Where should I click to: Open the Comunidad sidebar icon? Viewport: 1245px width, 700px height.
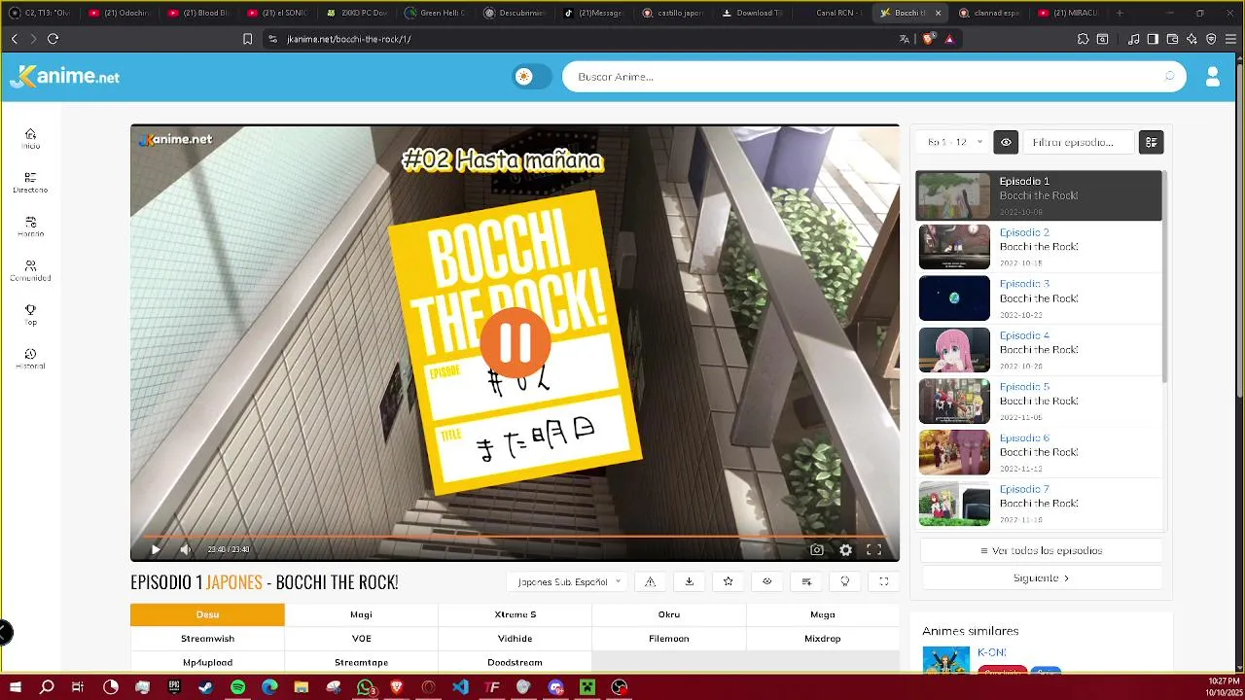[x=30, y=270]
